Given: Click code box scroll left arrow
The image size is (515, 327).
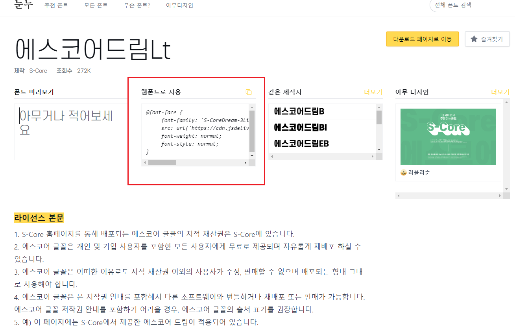Looking at the screenshot, I should tap(145, 163).
